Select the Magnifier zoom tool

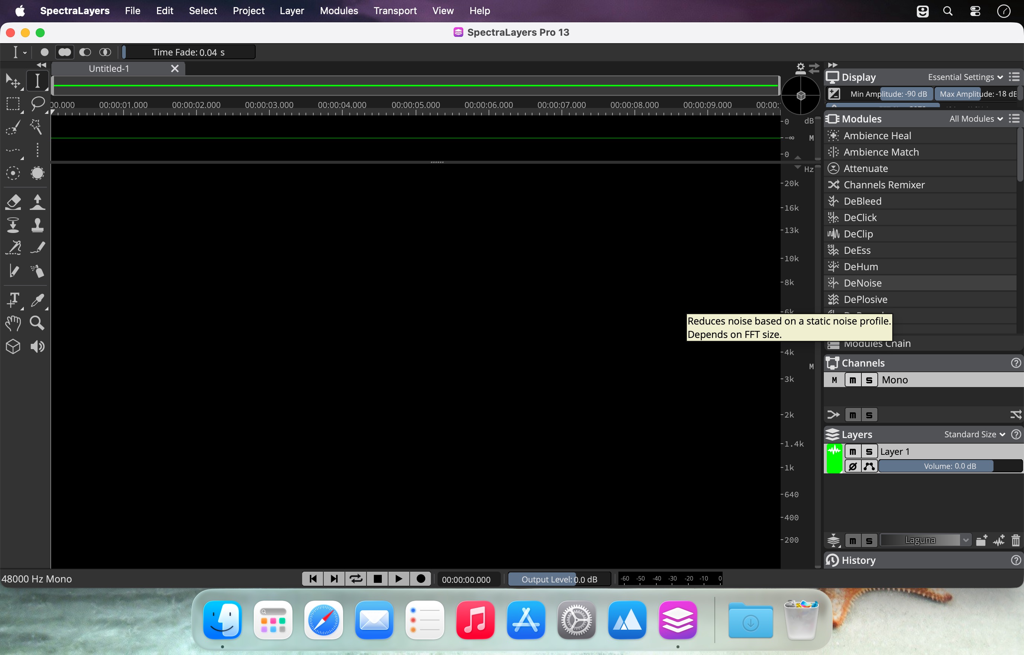(x=38, y=323)
